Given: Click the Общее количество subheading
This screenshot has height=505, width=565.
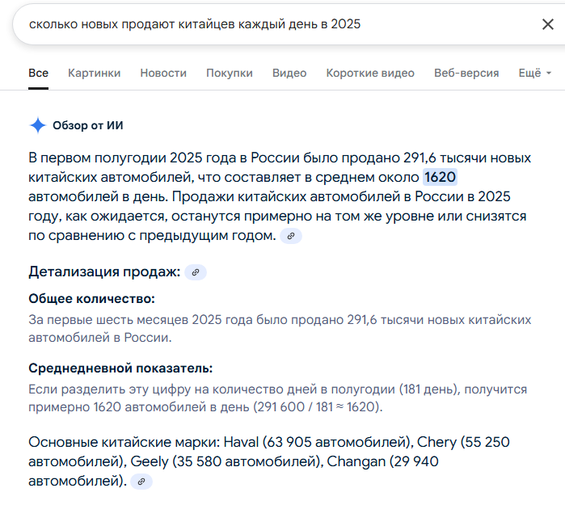Looking at the screenshot, I should [x=91, y=298].
